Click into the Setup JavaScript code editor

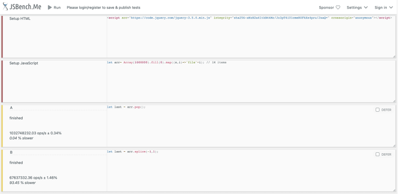tap(251, 81)
